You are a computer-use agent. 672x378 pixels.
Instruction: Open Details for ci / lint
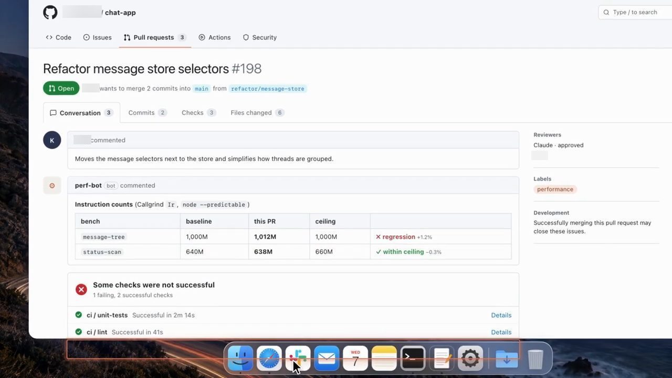(x=501, y=332)
